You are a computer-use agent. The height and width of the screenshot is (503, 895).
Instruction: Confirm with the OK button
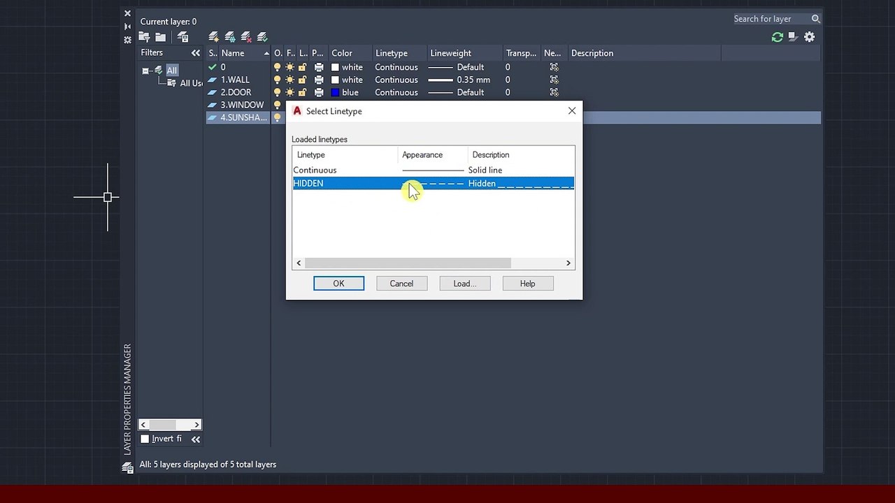(338, 284)
